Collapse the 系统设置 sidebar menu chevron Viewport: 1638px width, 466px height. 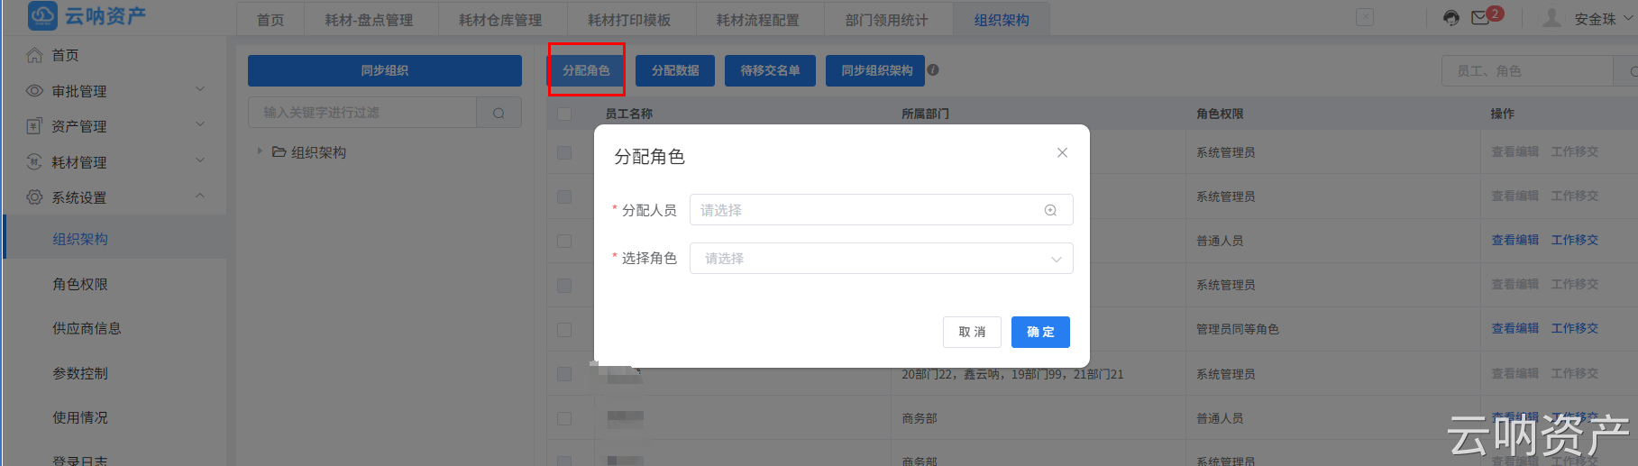tap(200, 196)
